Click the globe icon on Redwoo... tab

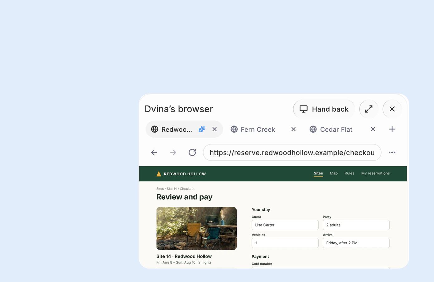[x=155, y=129]
